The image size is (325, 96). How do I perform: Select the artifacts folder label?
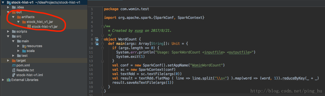tap(28, 17)
